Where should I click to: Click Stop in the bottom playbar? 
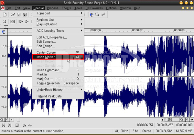17,125
